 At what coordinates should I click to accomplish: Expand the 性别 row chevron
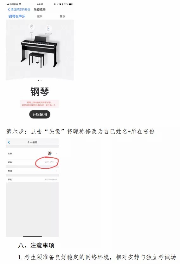coord(56,171)
